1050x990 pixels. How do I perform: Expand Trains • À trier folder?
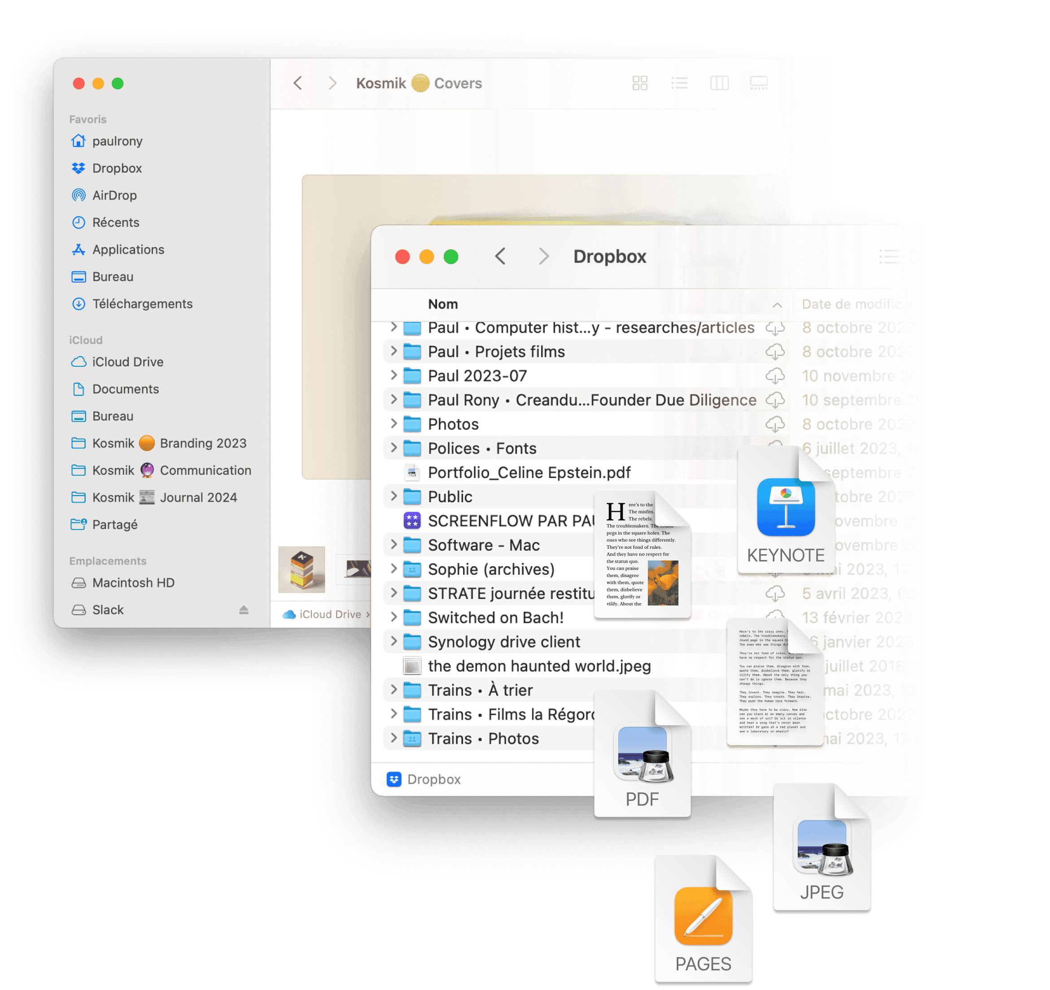pyautogui.click(x=394, y=690)
